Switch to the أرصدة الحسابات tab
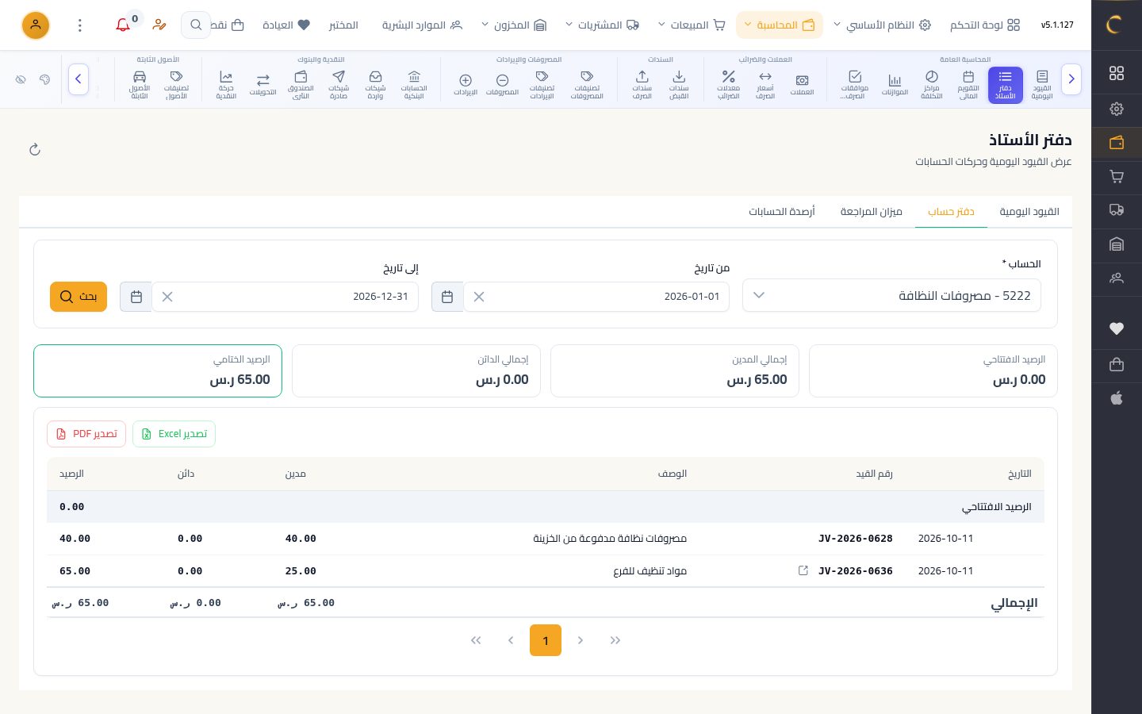The image size is (1142, 714). pos(782,212)
